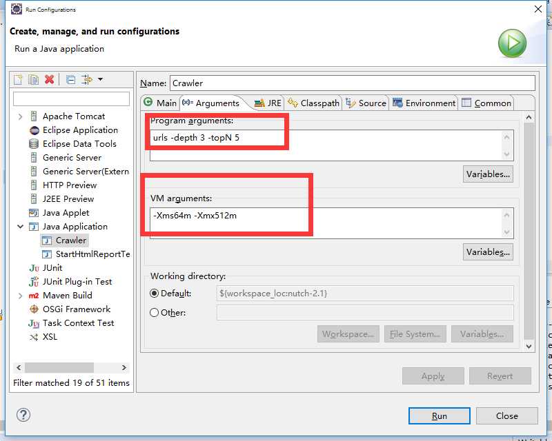Switch to the JRE tab

tap(268, 103)
